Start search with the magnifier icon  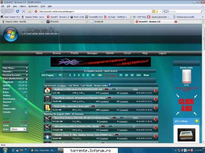tap(202, 11)
